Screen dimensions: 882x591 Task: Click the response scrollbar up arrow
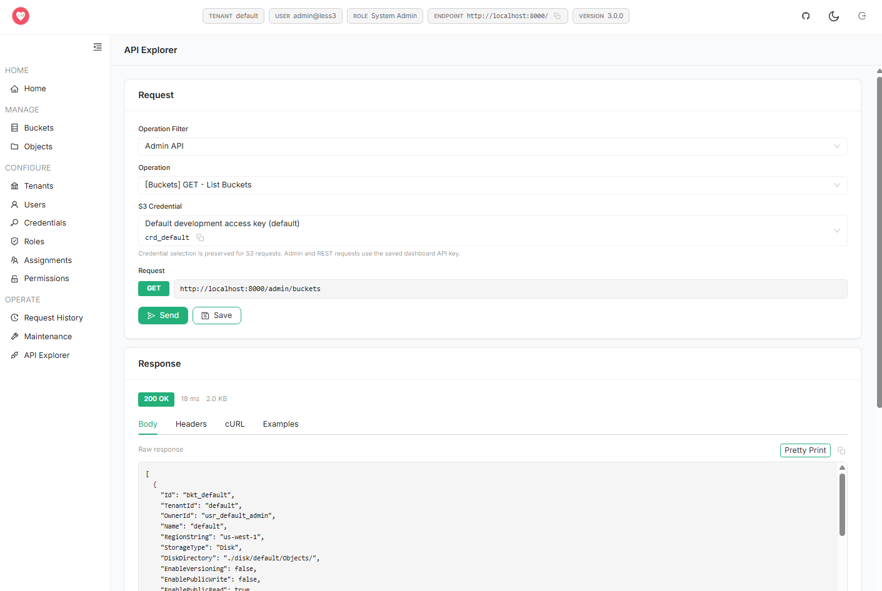tap(842, 467)
